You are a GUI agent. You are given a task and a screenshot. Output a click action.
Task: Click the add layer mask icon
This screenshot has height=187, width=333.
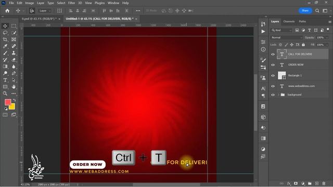point(296,183)
